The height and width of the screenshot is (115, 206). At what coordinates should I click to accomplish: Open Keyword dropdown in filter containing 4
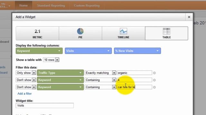(x=60, y=80)
